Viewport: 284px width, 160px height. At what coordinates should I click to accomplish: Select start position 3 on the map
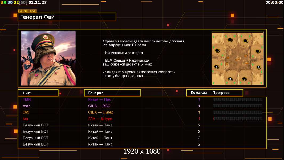[x=230, y=79]
